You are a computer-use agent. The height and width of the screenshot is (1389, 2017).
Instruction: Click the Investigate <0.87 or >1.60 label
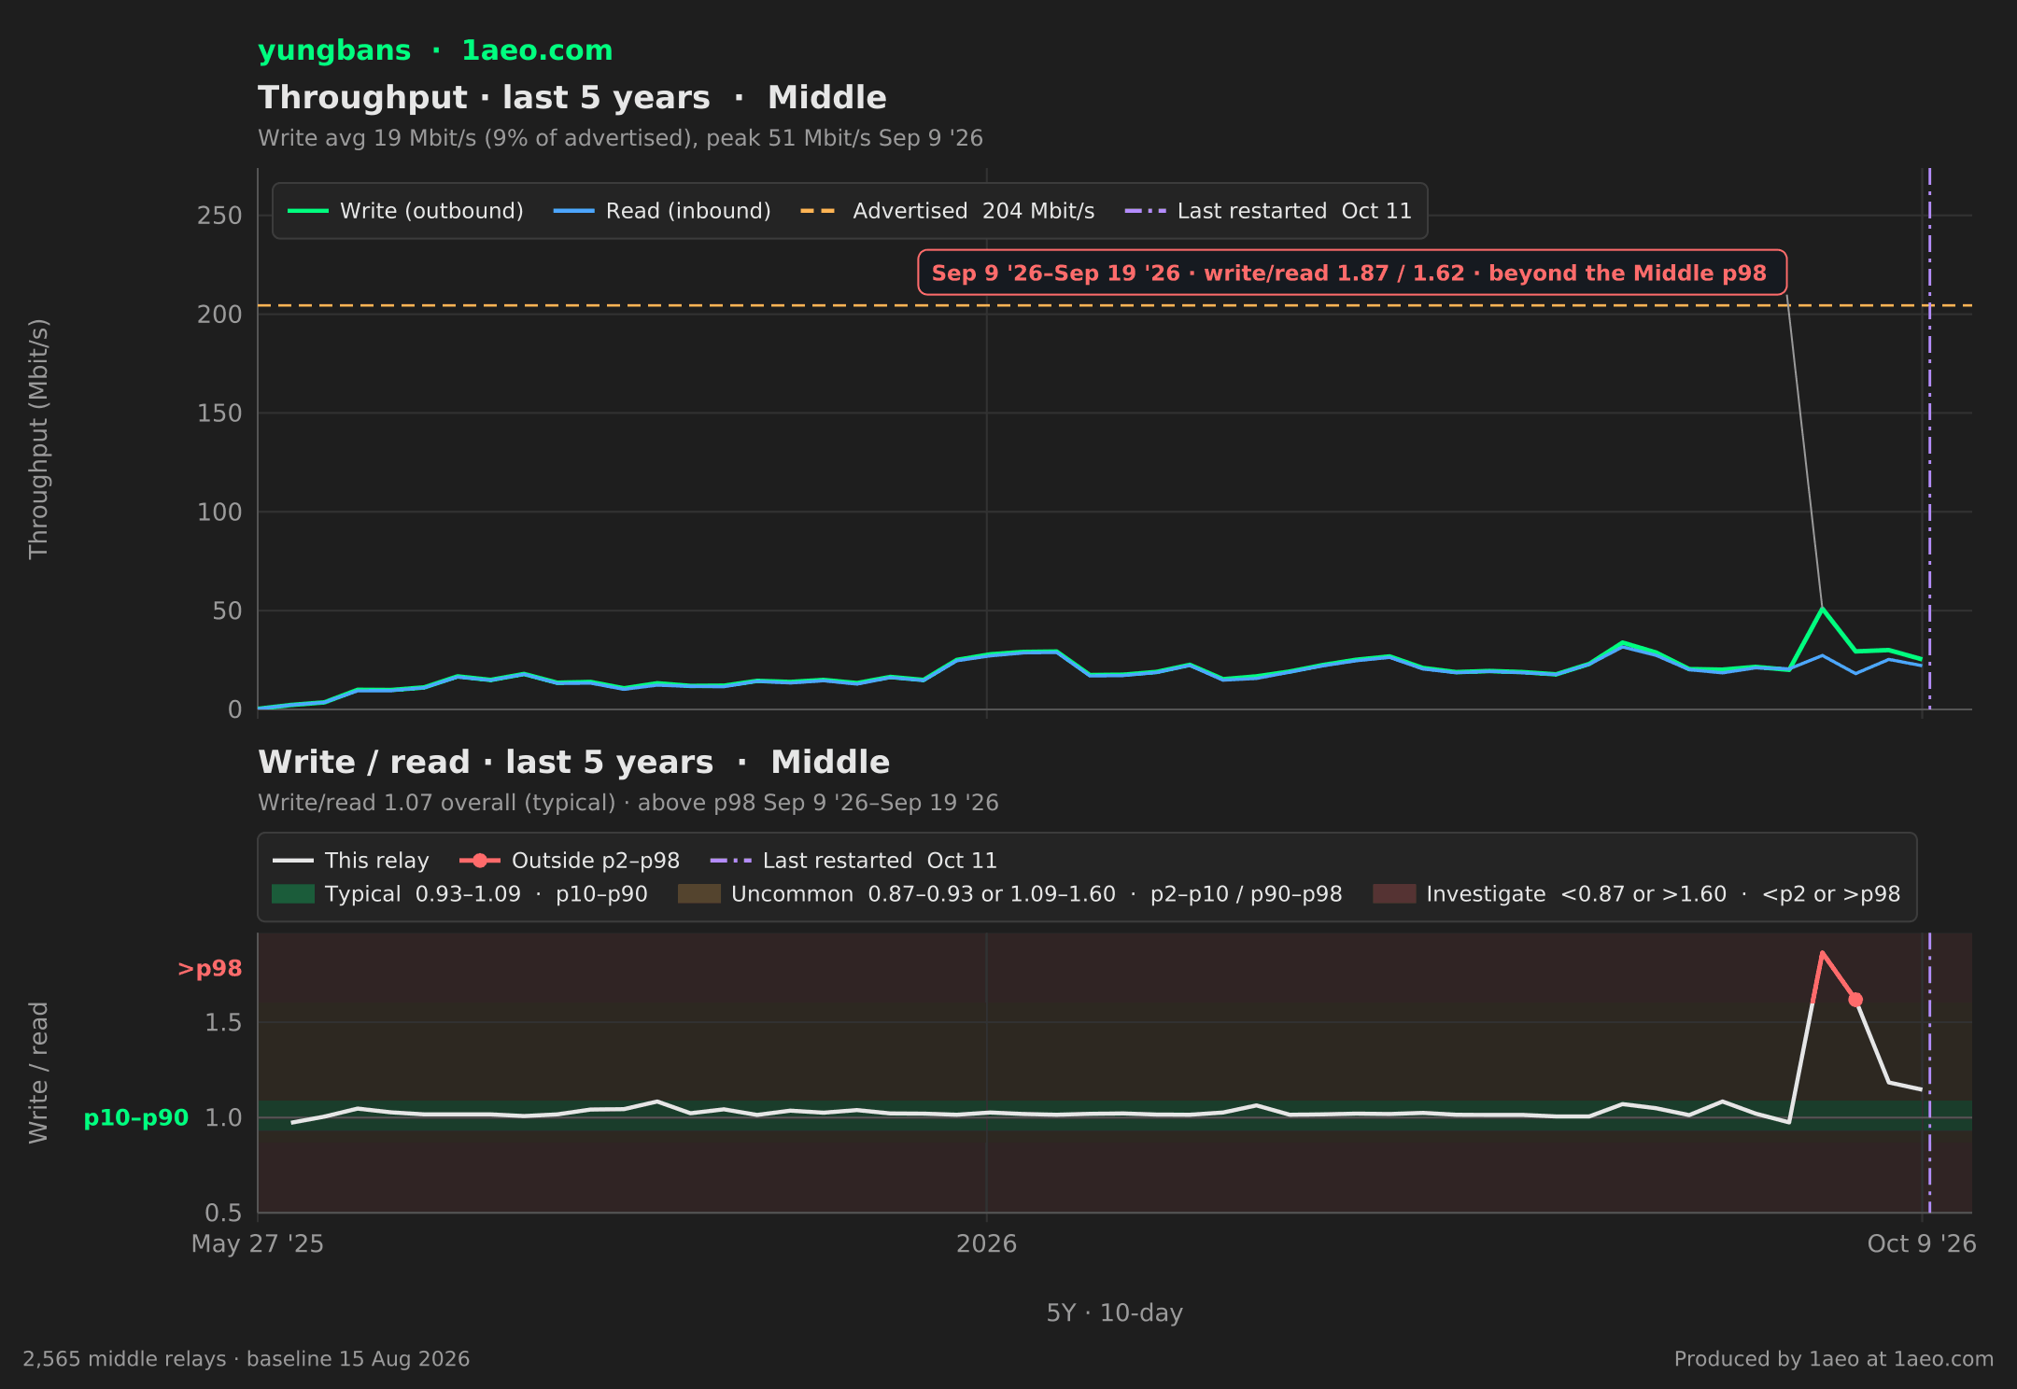[1663, 894]
